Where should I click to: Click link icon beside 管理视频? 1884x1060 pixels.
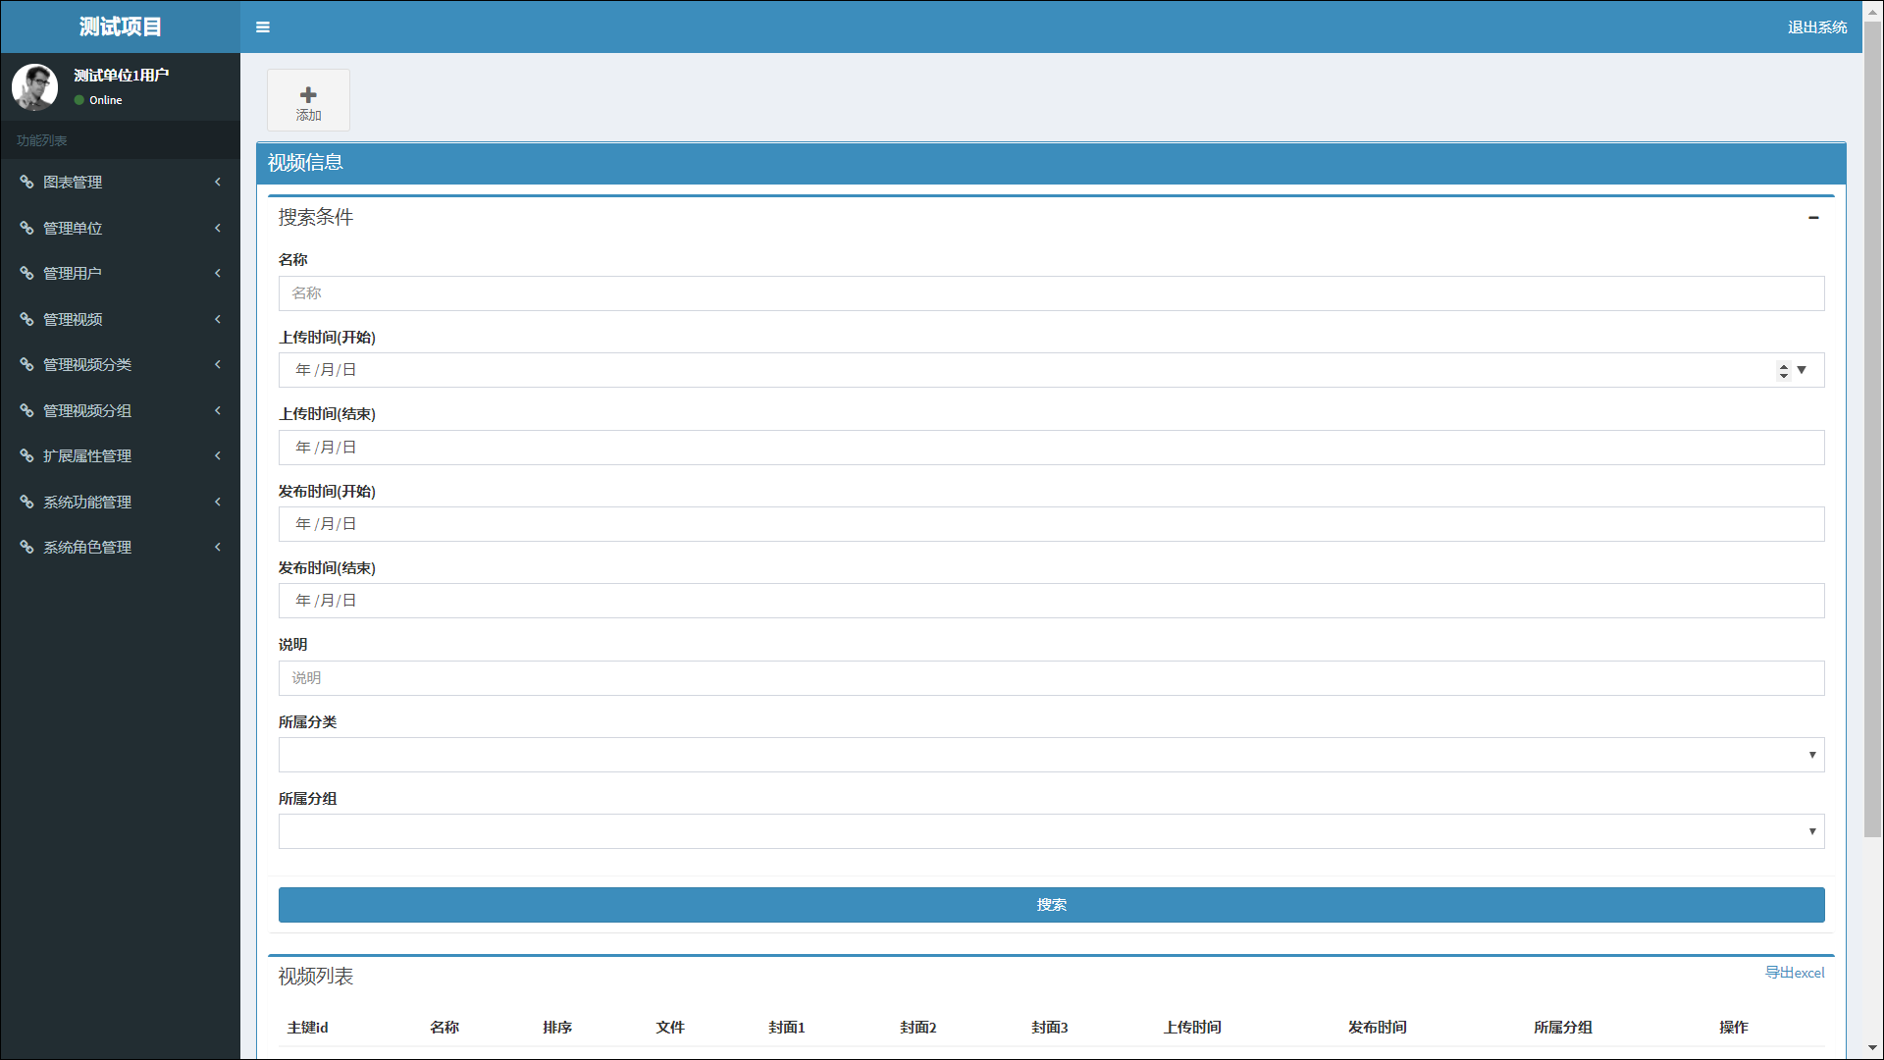[x=26, y=319]
